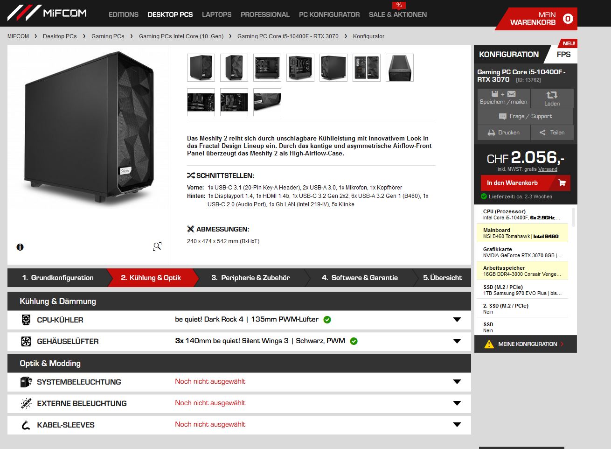Click the cart icon in the In den Warenkorb button
This screenshot has height=449, width=611.
tap(562, 183)
